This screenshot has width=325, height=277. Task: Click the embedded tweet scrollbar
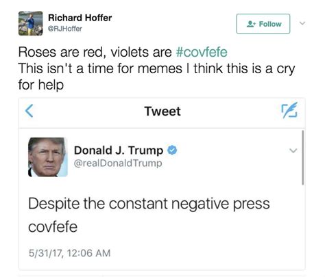(x=303, y=157)
